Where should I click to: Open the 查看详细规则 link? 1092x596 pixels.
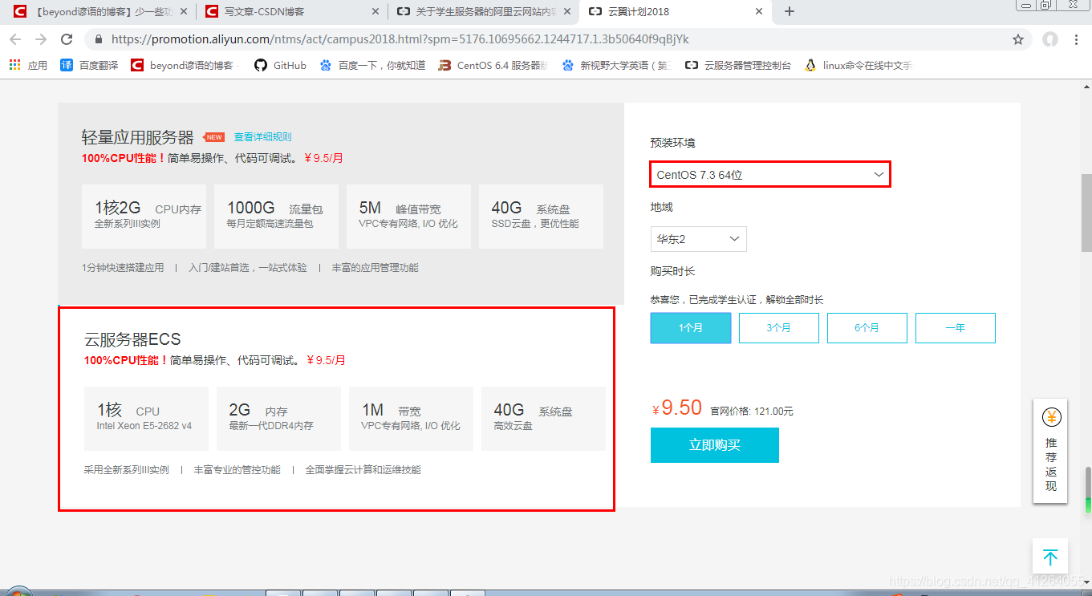click(x=262, y=137)
